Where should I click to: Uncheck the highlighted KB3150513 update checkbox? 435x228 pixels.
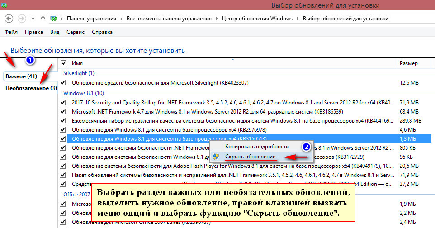click(63, 138)
